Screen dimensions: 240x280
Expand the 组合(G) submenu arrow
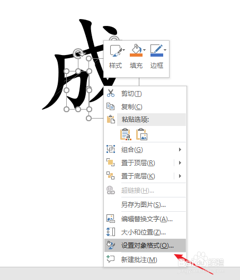[x=180, y=149]
